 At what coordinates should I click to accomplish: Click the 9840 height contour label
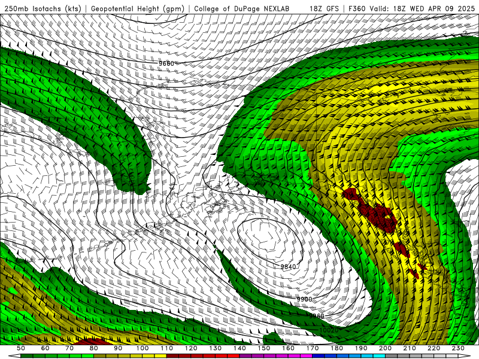pyautogui.click(x=288, y=267)
